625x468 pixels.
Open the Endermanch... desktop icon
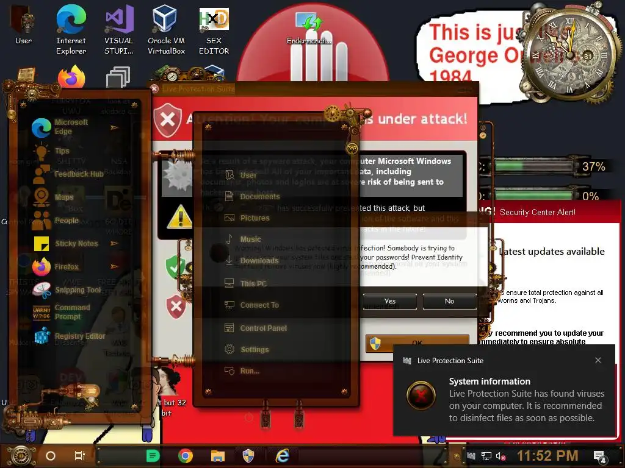click(309, 28)
